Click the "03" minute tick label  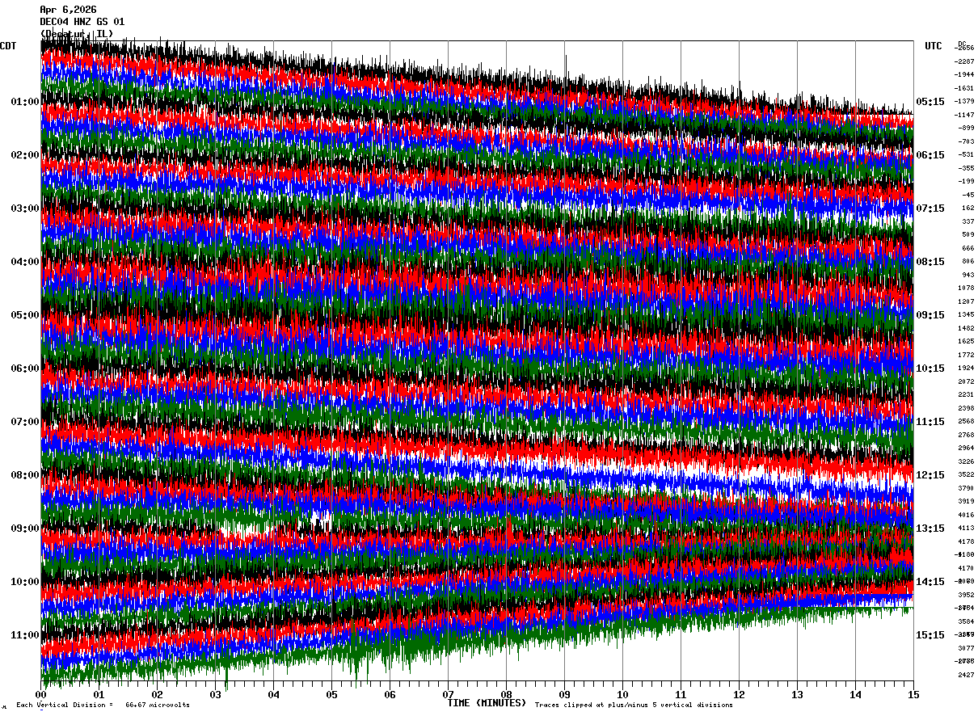tap(216, 694)
